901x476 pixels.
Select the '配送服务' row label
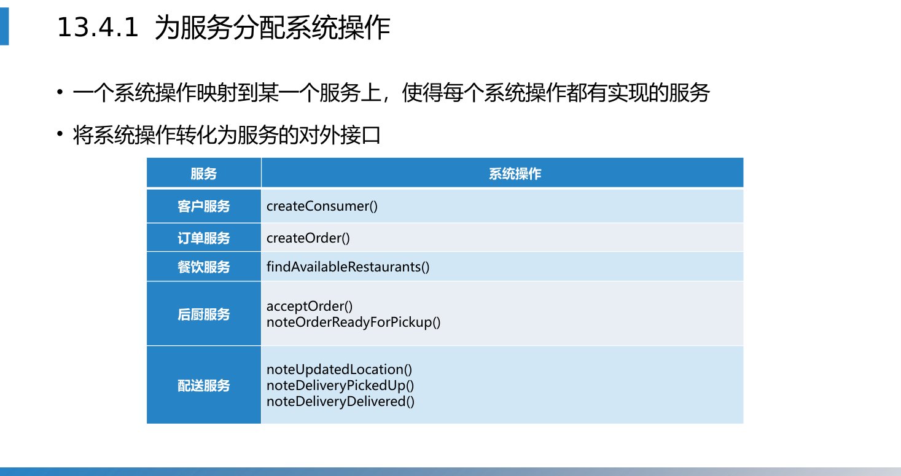tap(204, 385)
